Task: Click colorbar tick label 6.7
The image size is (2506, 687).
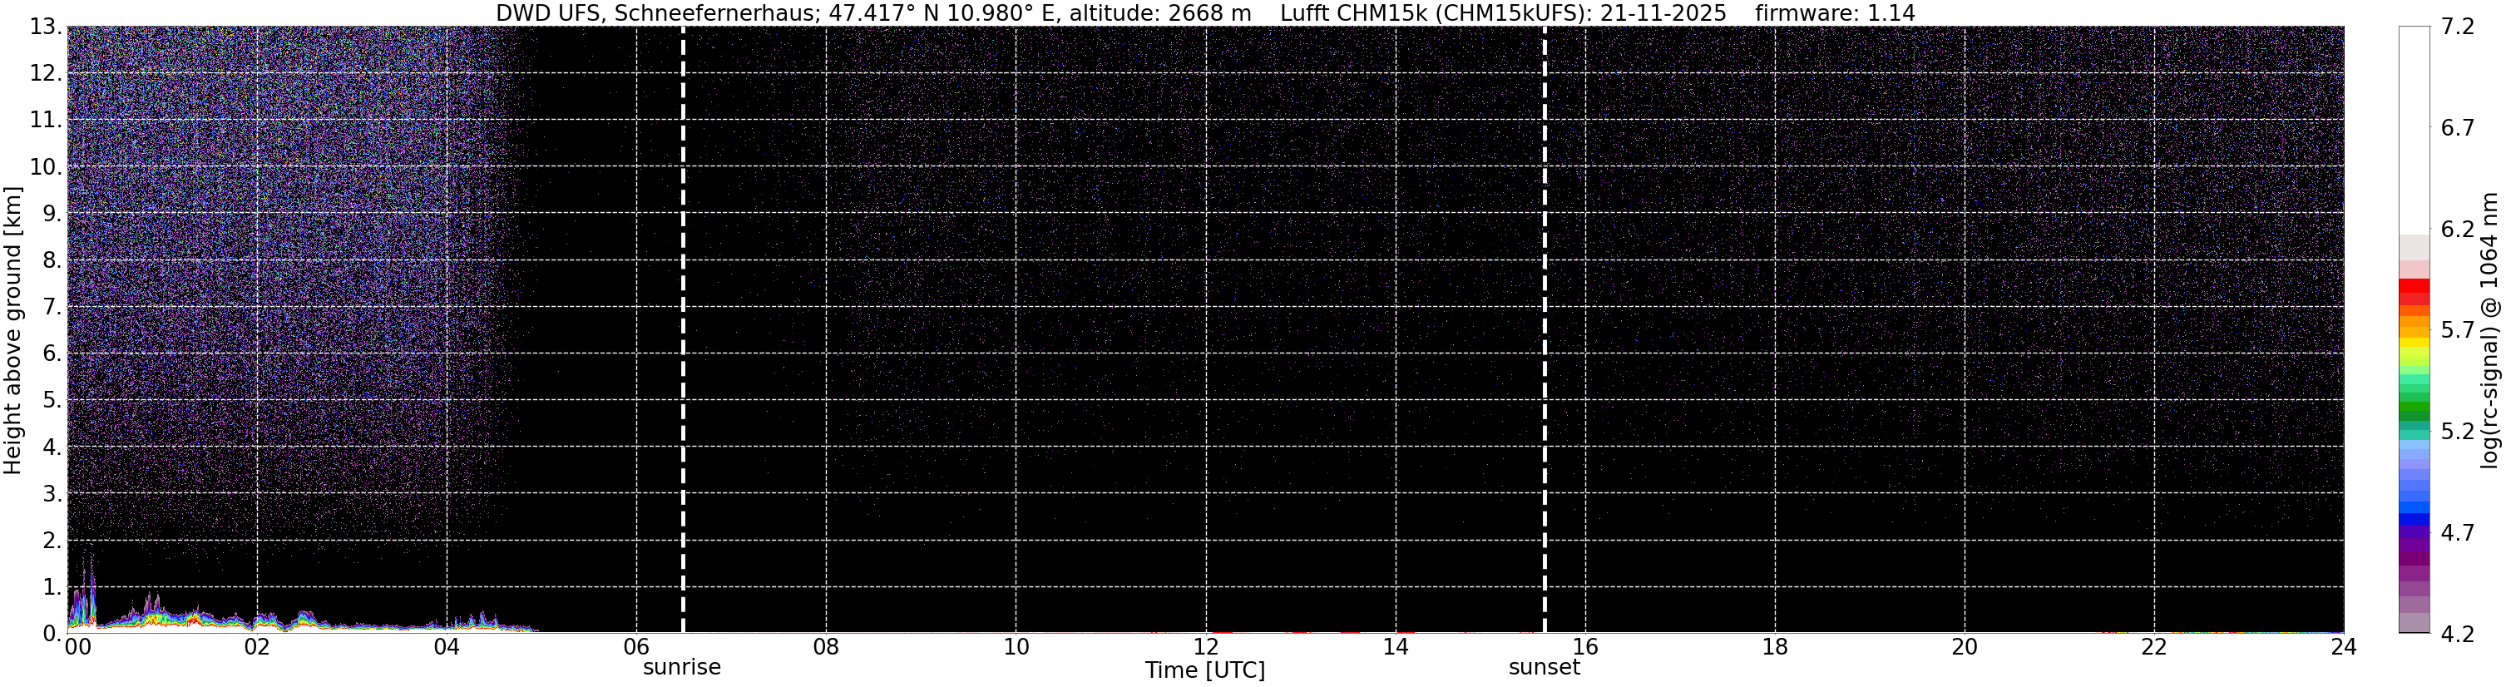Action: tap(2458, 128)
